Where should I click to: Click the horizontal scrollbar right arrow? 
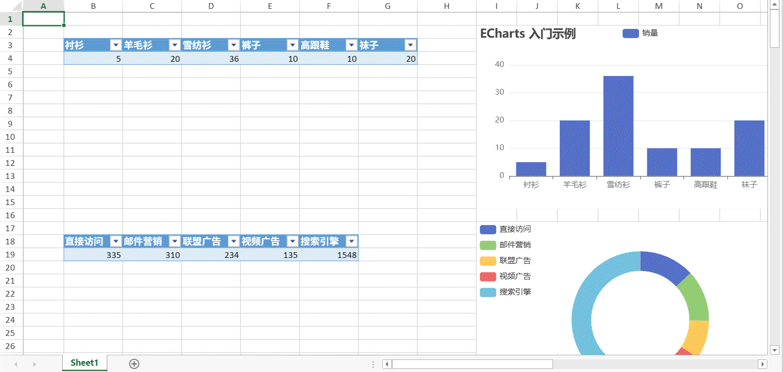pos(763,364)
